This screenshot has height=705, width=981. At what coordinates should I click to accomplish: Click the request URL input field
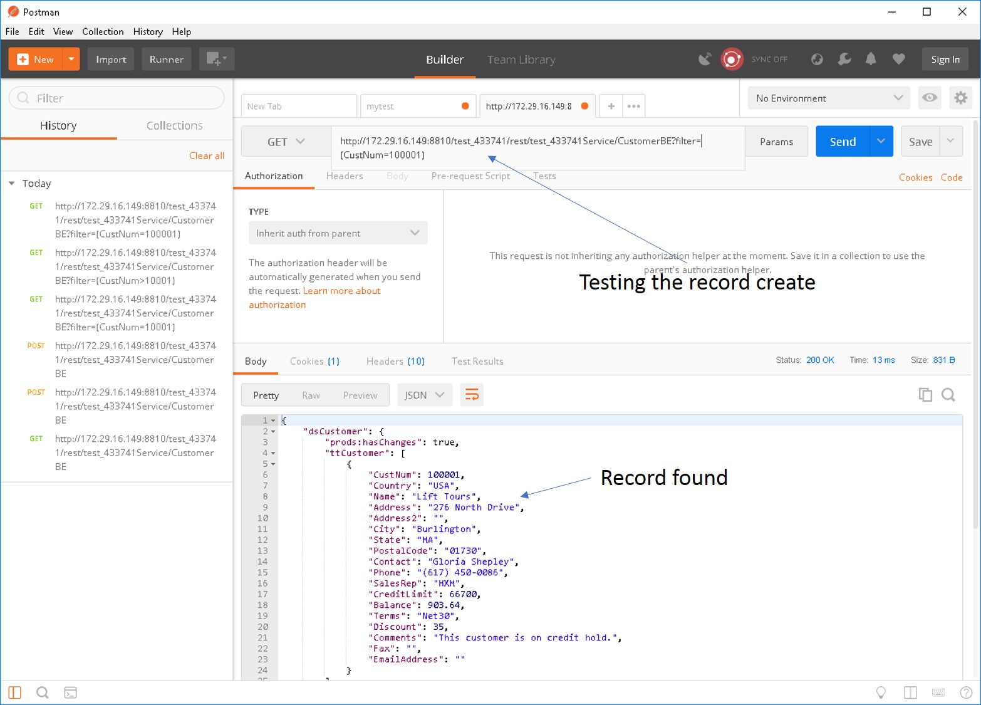coord(538,148)
